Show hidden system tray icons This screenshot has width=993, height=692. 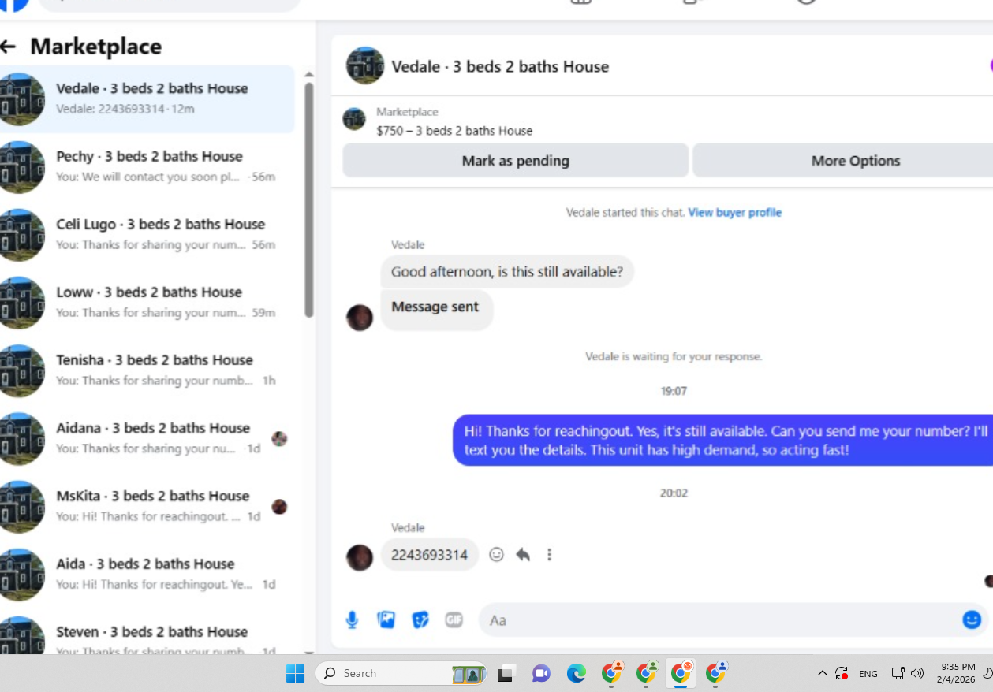pyautogui.click(x=822, y=673)
